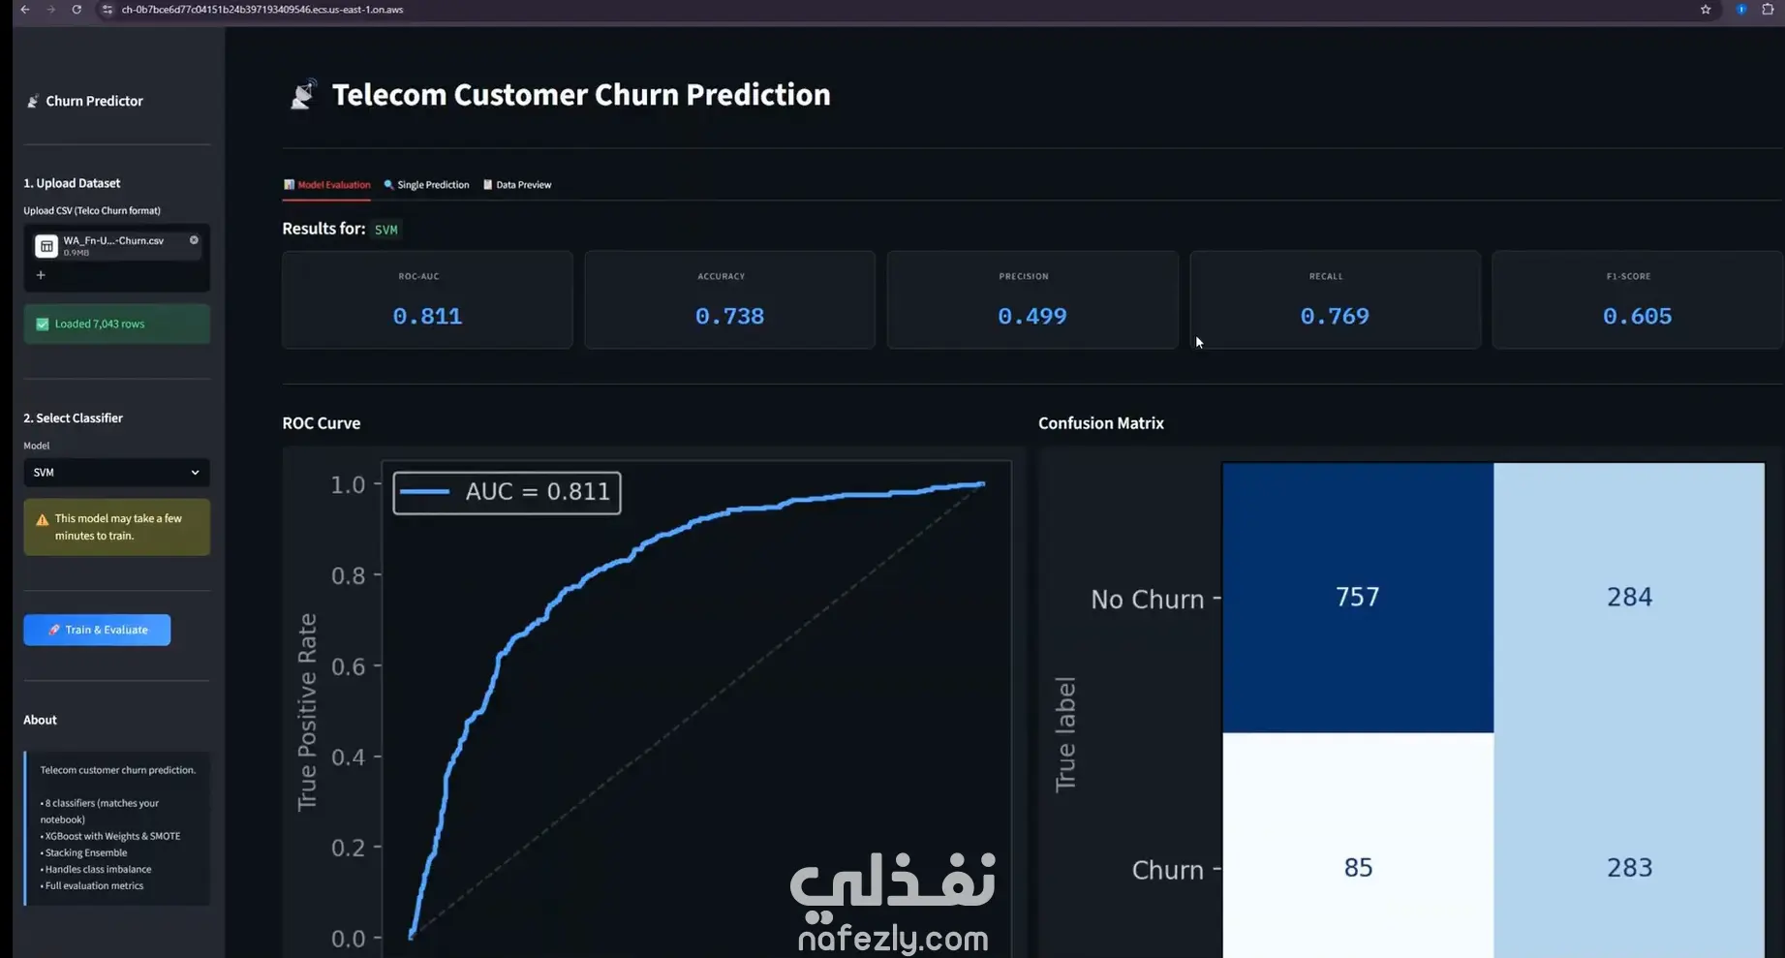This screenshot has width=1785, height=958.
Task: Click the CSV file icon in uploader
Action: click(46, 246)
